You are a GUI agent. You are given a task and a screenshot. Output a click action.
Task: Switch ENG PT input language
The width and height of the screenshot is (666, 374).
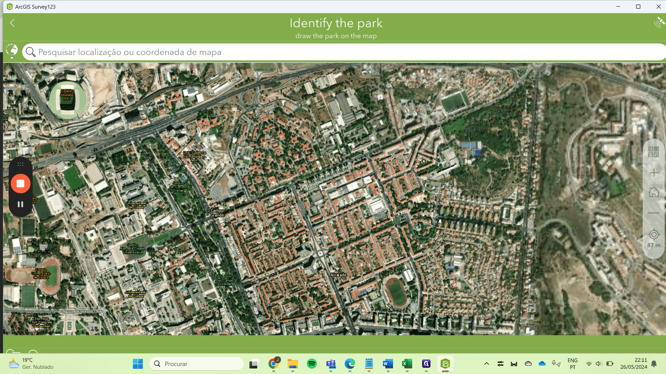point(573,364)
